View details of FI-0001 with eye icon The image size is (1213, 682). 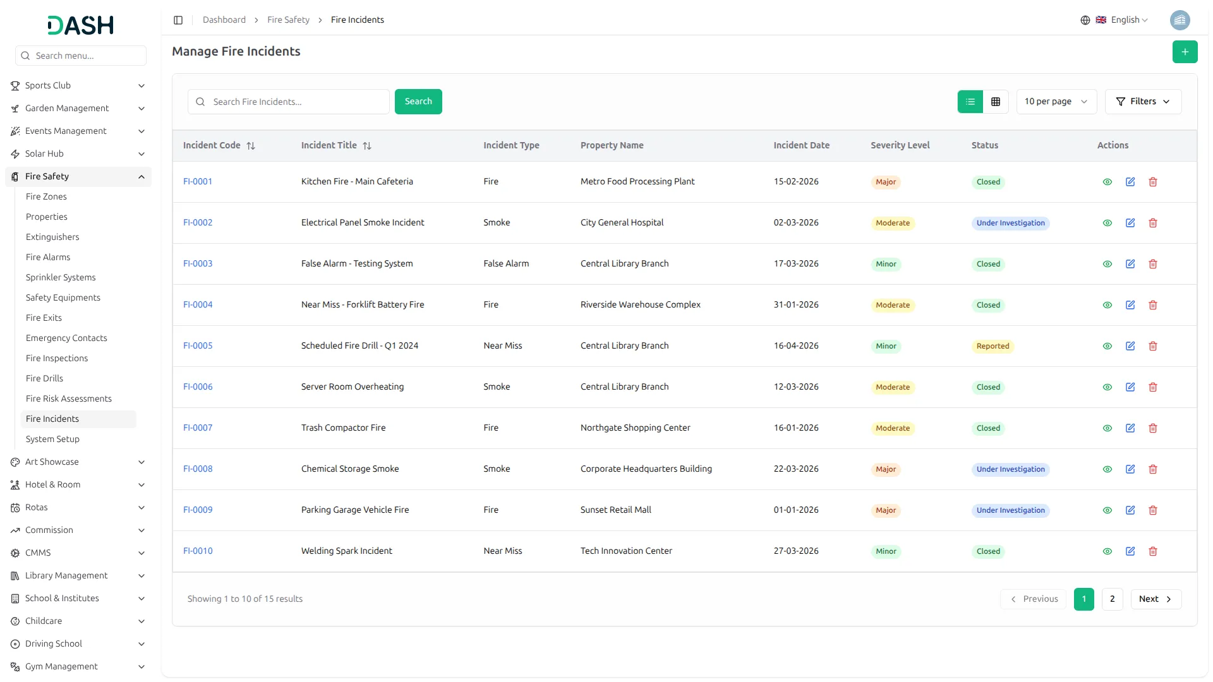click(1107, 182)
